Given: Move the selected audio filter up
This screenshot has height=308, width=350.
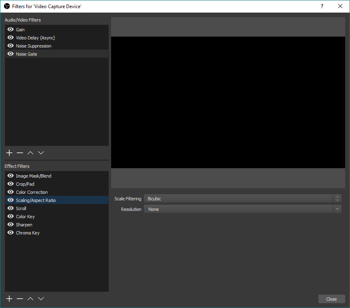Looking at the screenshot, I should tap(30, 152).
